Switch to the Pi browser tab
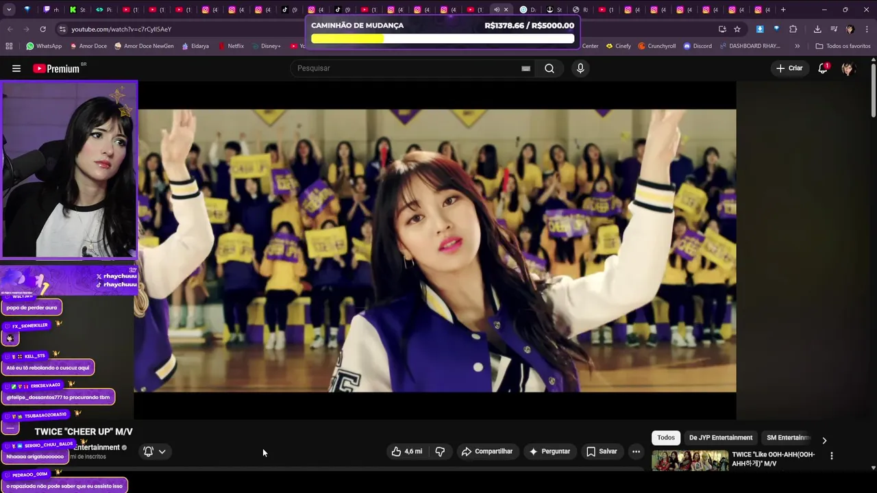Viewport: 877px width, 493px height. (103, 10)
